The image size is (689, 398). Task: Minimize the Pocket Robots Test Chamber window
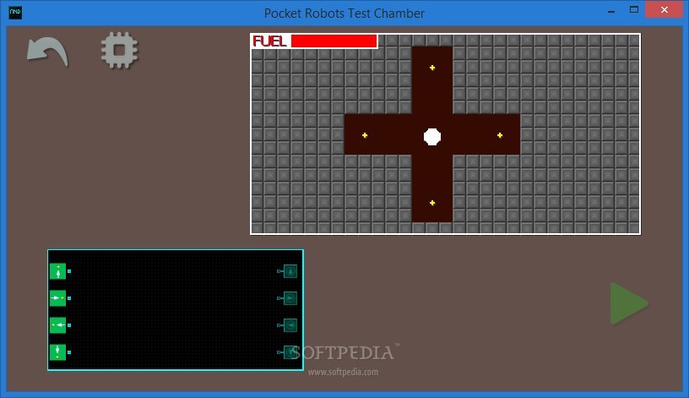(611, 10)
